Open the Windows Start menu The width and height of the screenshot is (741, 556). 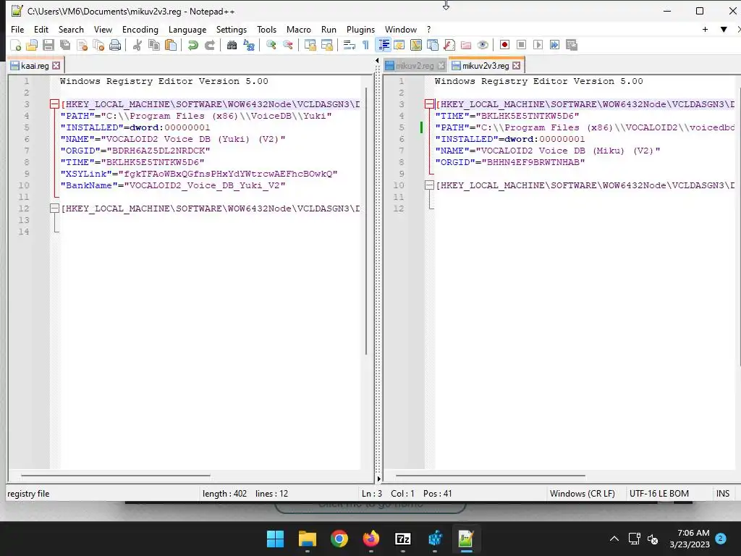pos(275,539)
